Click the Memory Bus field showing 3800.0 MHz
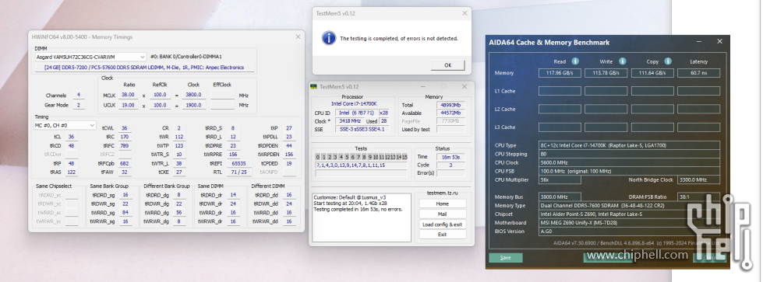 560,197
